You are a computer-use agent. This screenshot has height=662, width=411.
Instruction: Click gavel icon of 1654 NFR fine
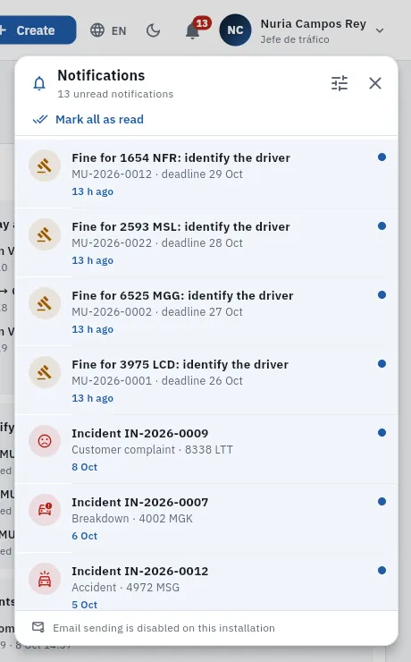45,165
